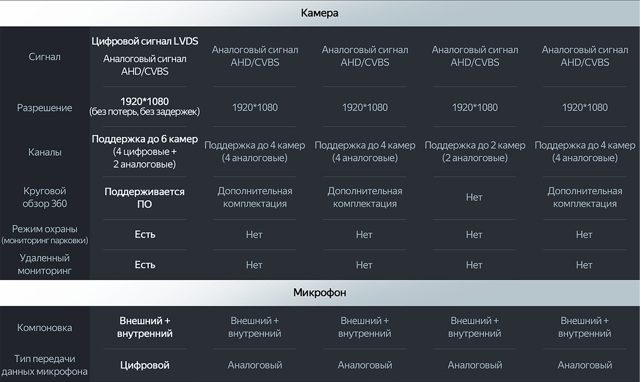Click the Тип передачи данных микрофона label
The width and height of the screenshot is (640, 382).
45,365
